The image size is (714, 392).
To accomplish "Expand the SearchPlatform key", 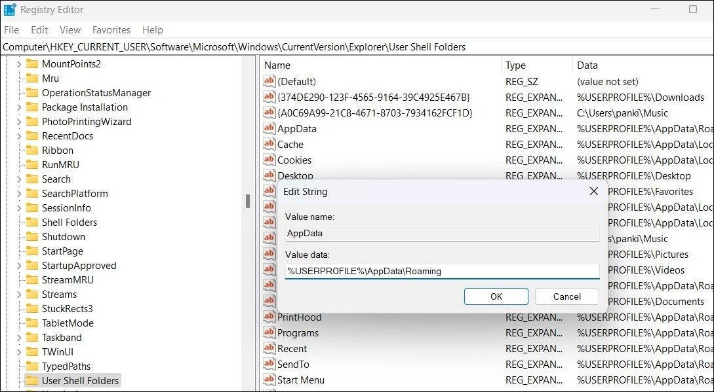I will (x=18, y=194).
